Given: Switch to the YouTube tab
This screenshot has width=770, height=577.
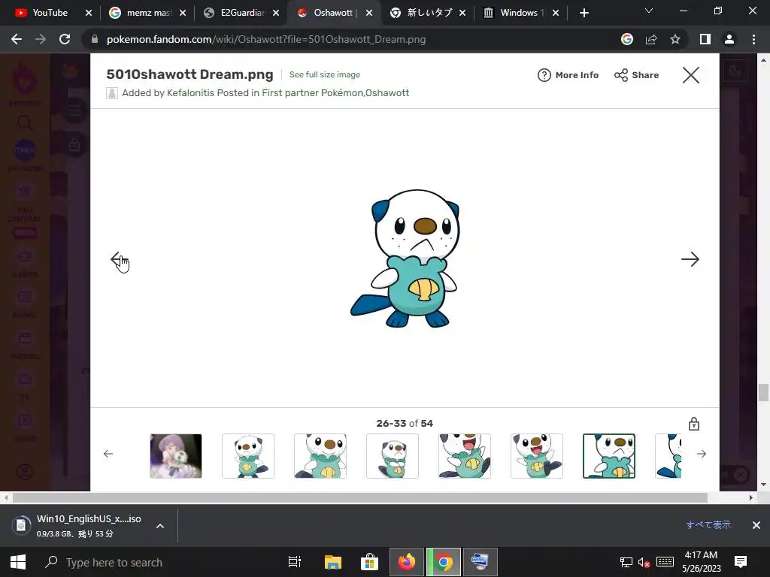Looking at the screenshot, I should coord(49,13).
